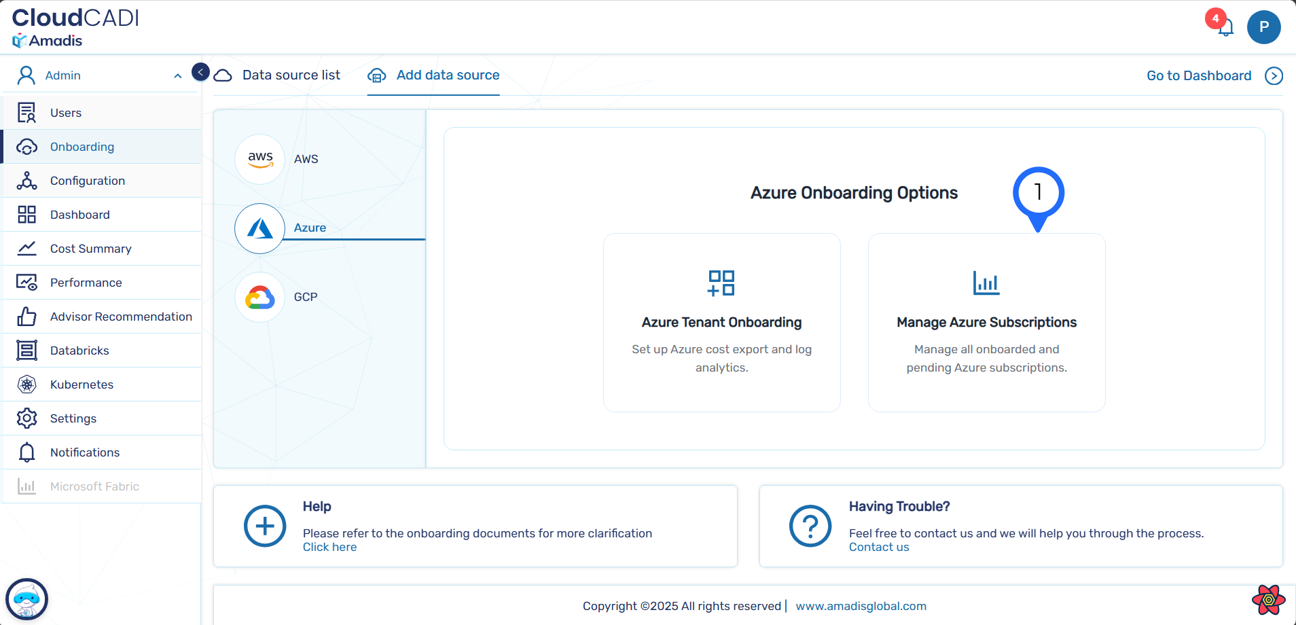Open the Go to Dashboard arrow
Image resolution: width=1296 pixels, height=625 pixels.
pyautogui.click(x=1274, y=76)
